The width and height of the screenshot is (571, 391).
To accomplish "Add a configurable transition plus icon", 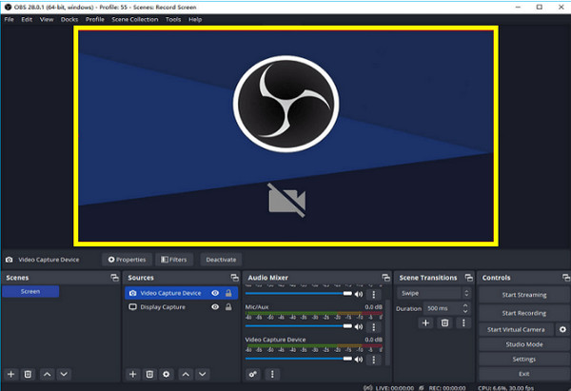I will click(425, 323).
